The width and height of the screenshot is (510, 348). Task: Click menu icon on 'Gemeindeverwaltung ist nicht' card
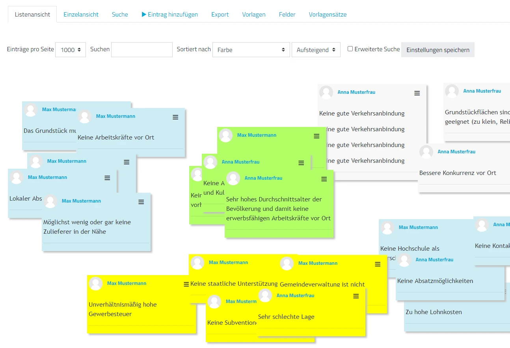coord(378,264)
